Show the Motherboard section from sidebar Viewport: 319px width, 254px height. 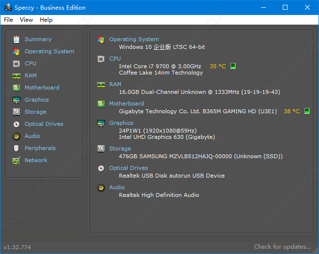(42, 88)
